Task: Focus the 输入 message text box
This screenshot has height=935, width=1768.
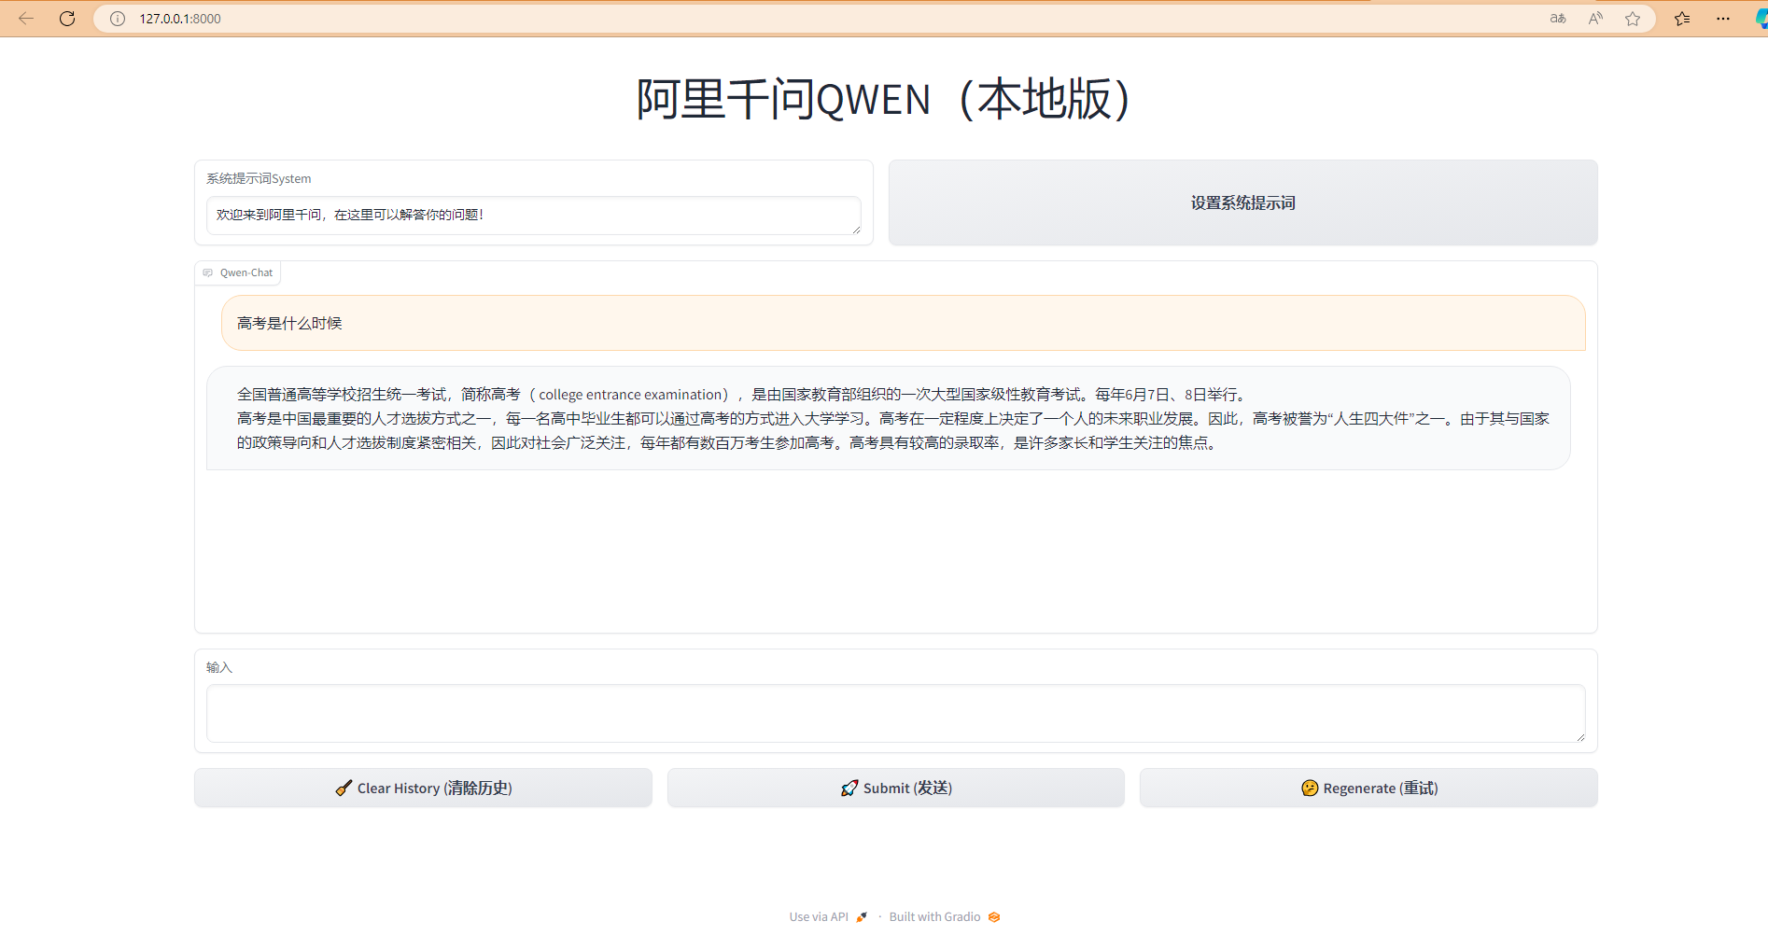Action: pyautogui.click(x=894, y=714)
